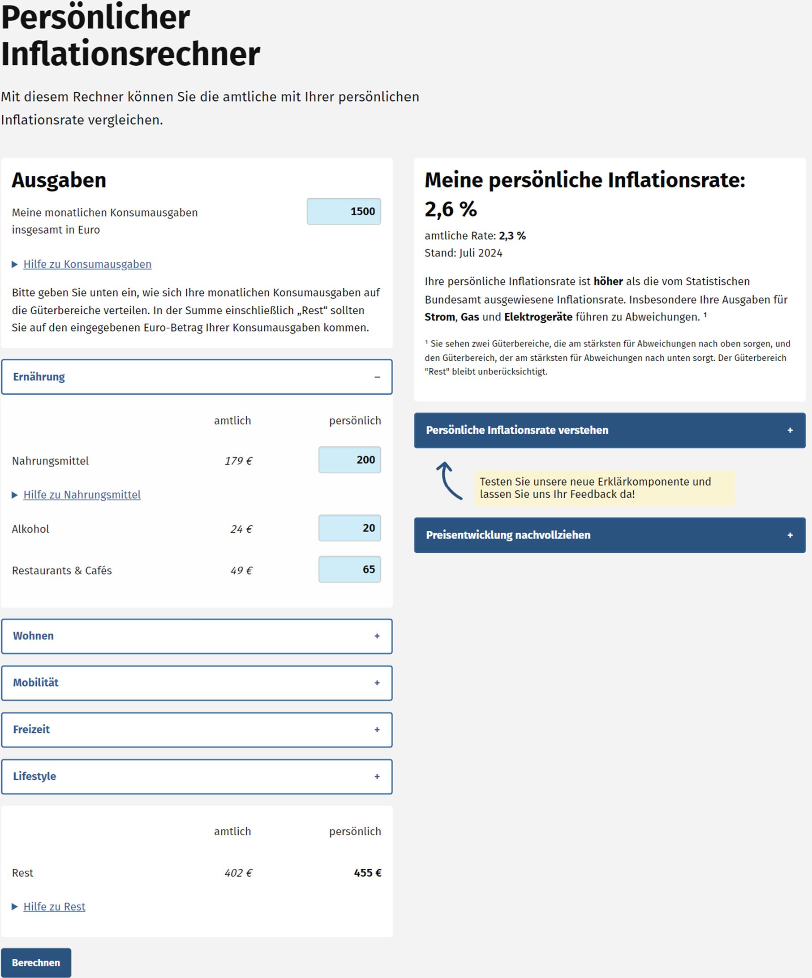Image resolution: width=812 pixels, height=978 pixels.
Task: Expand the Hilfe zu Rest disclosure triangle
Action: 14,907
